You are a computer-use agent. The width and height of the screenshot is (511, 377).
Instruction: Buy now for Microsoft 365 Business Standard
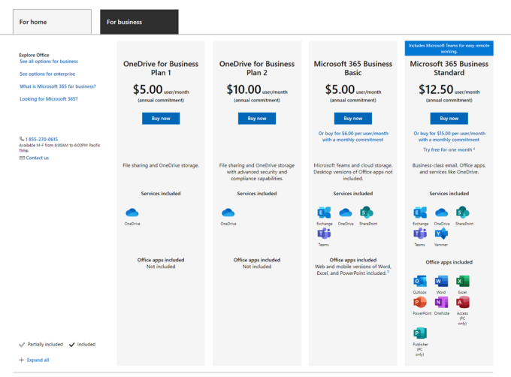[x=449, y=119]
